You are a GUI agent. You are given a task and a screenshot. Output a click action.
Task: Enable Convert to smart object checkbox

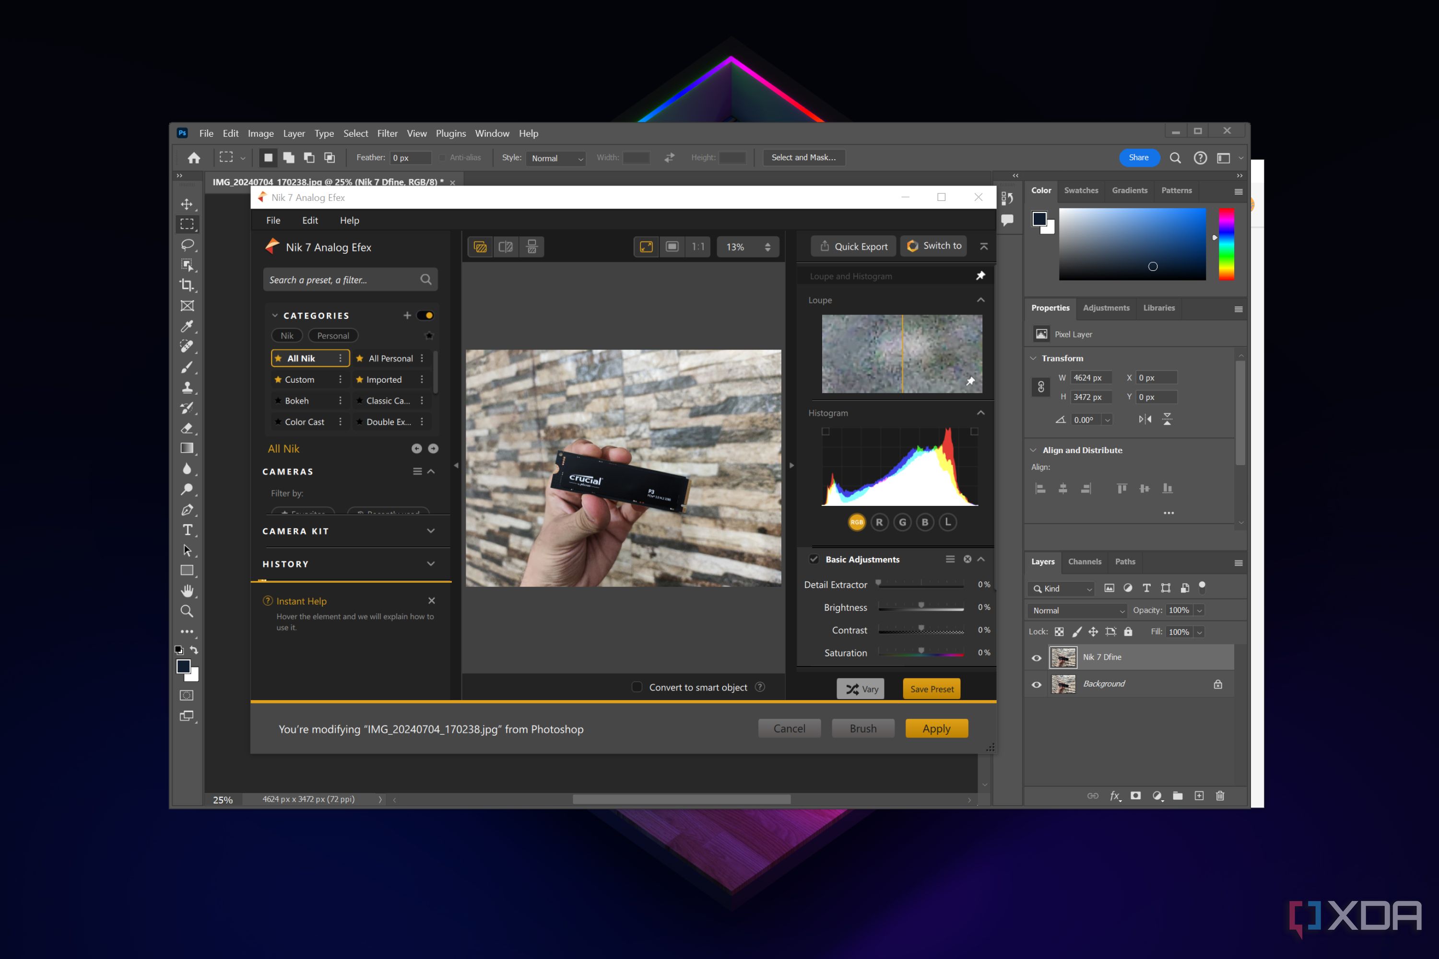637,687
